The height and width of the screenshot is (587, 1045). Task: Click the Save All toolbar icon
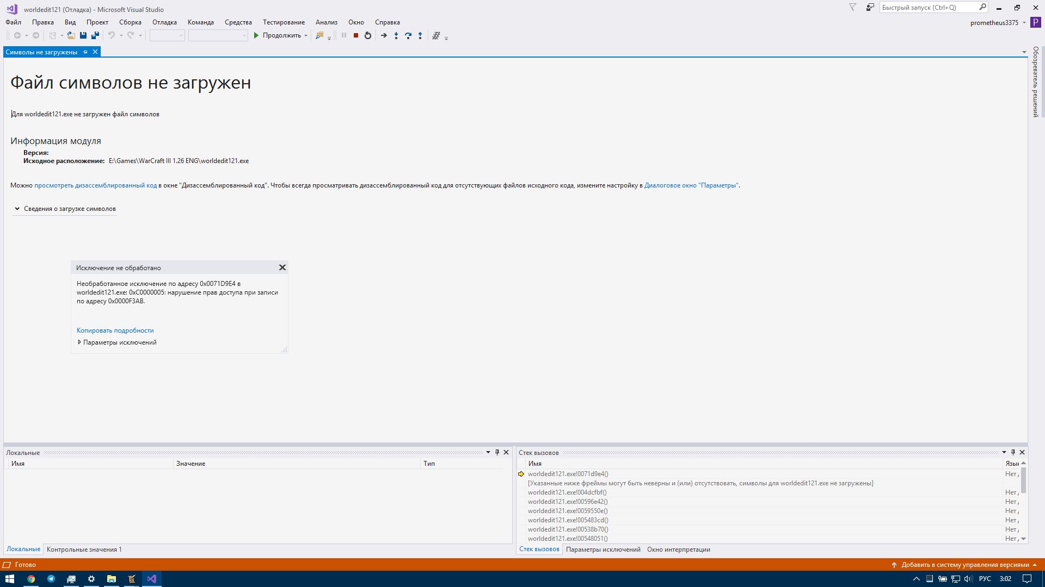pyautogui.click(x=95, y=35)
